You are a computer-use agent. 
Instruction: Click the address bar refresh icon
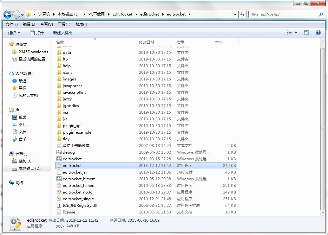242,15
